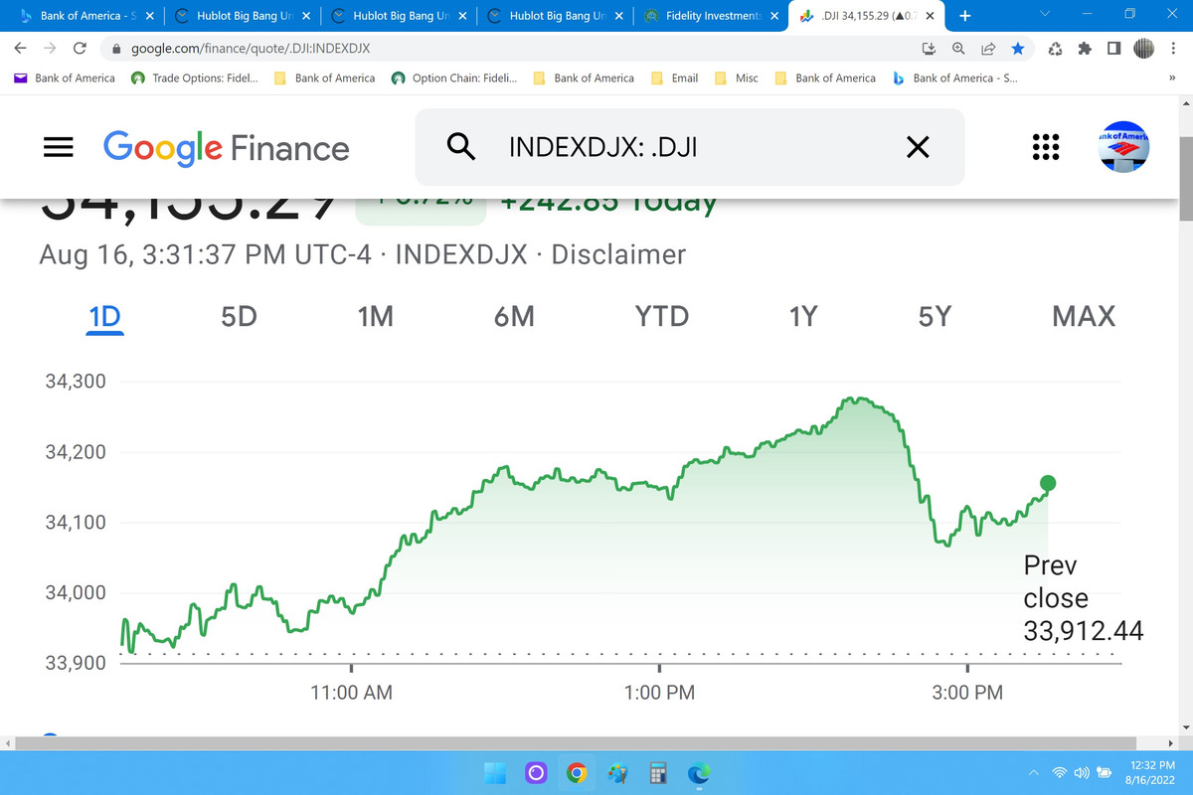This screenshot has width=1193, height=795.
Task: Reload the page with the refresh icon
Action: tap(81, 48)
